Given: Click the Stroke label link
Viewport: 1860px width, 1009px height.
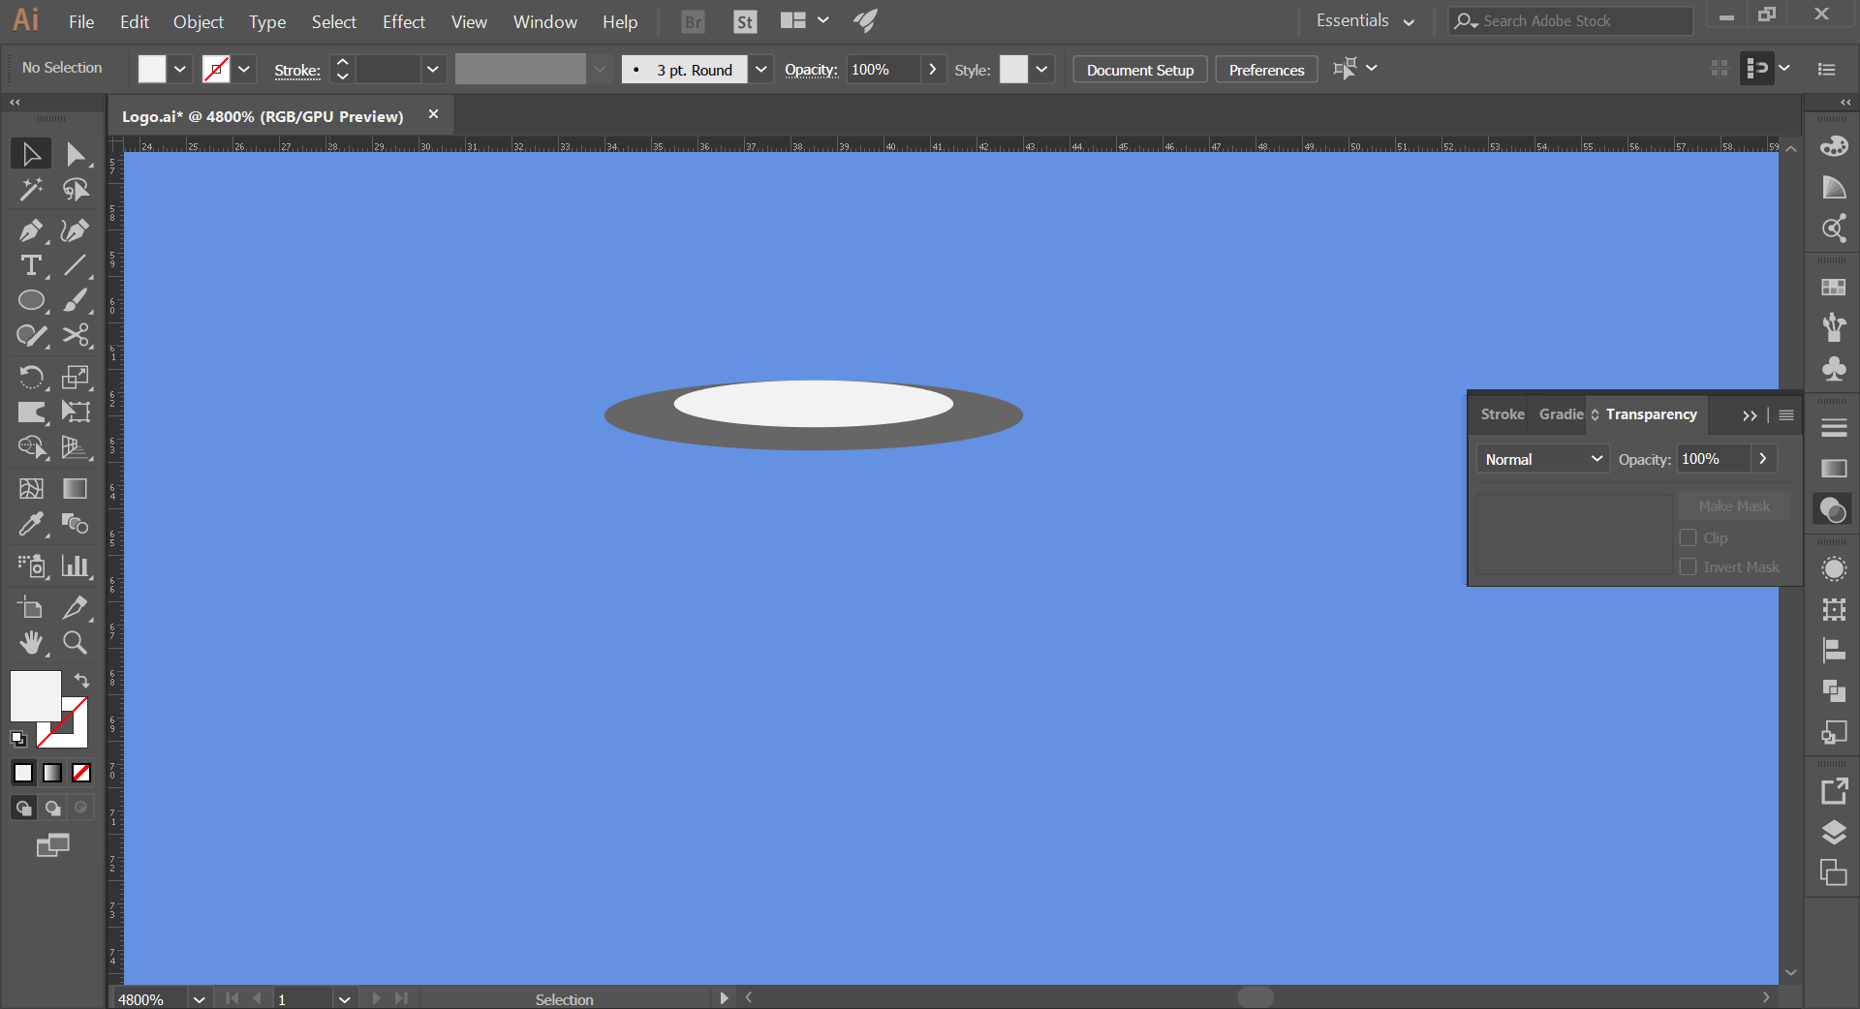Looking at the screenshot, I should 297,70.
